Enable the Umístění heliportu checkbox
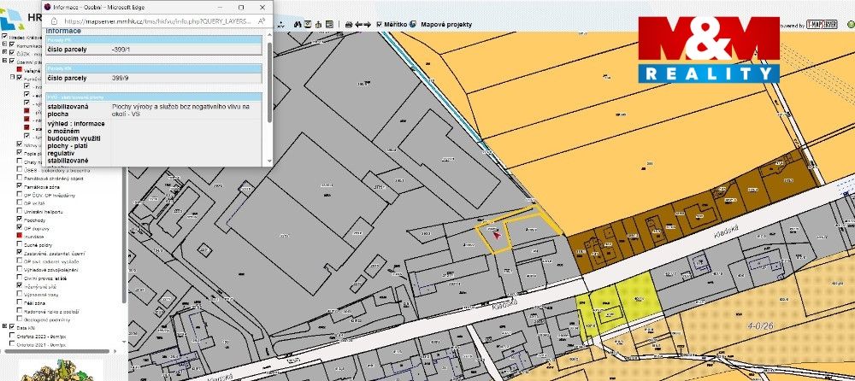Screen dimensions: 855x381 (x=20, y=211)
